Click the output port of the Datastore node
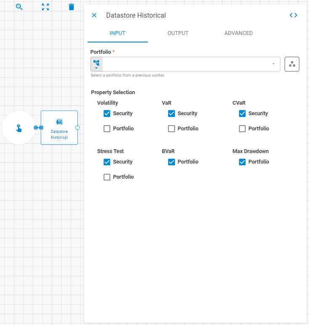 tap(77, 127)
